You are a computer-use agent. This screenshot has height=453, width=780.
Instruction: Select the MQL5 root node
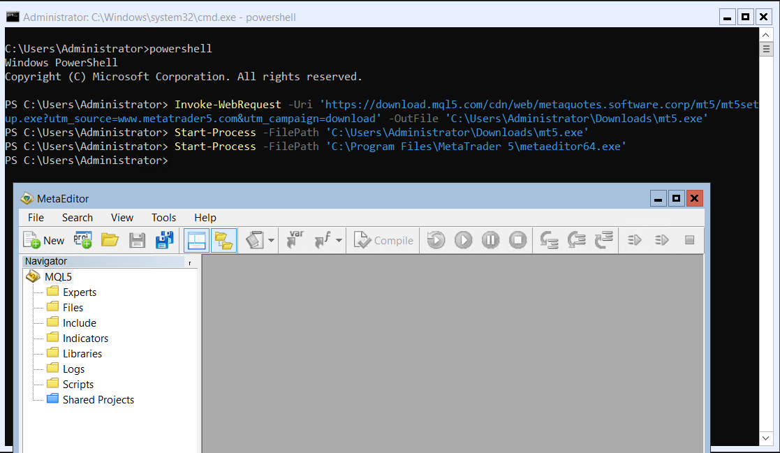(58, 276)
